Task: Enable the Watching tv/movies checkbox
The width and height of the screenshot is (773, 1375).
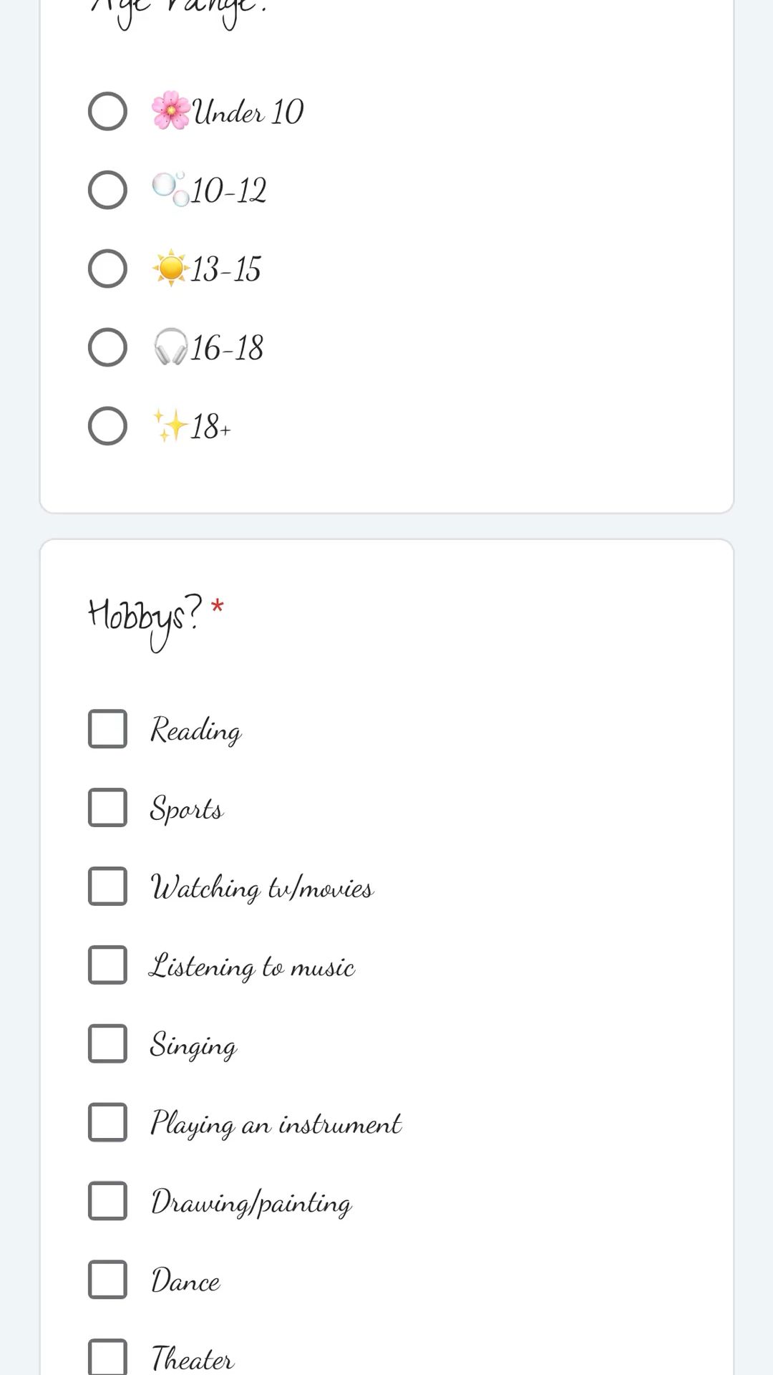Action: click(x=107, y=887)
